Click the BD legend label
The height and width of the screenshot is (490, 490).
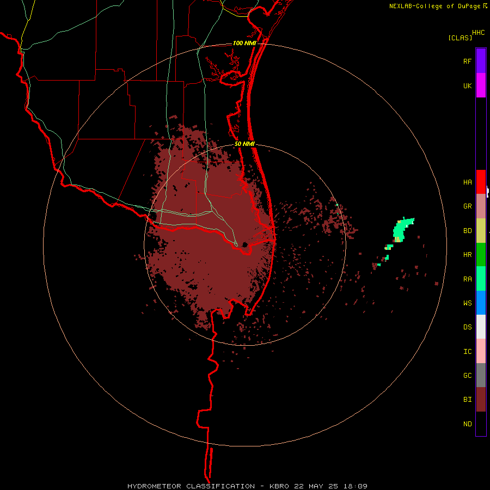pos(467,231)
